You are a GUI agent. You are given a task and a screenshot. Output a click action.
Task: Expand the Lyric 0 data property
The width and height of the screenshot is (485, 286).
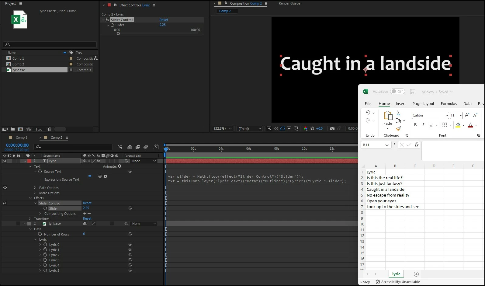[40, 245]
